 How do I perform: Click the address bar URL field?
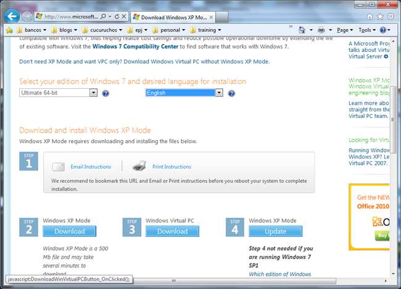[x=71, y=17]
